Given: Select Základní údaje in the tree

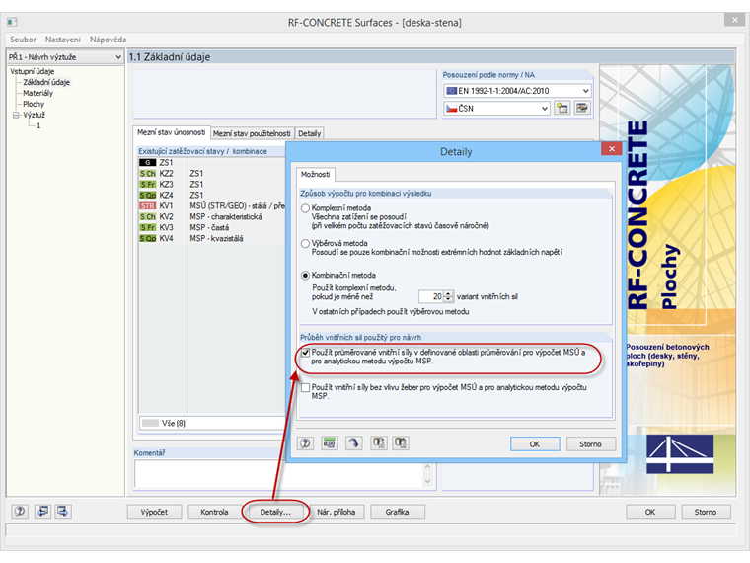Looking at the screenshot, I should (x=46, y=82).
